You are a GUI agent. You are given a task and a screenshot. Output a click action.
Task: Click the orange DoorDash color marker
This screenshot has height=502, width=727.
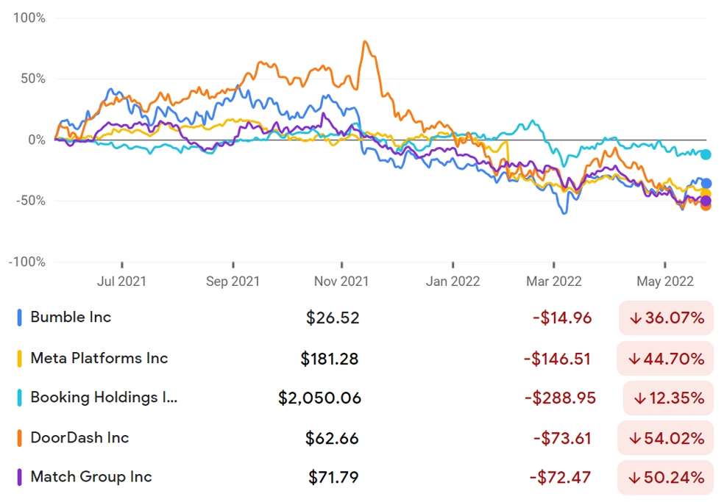(19, 438)
